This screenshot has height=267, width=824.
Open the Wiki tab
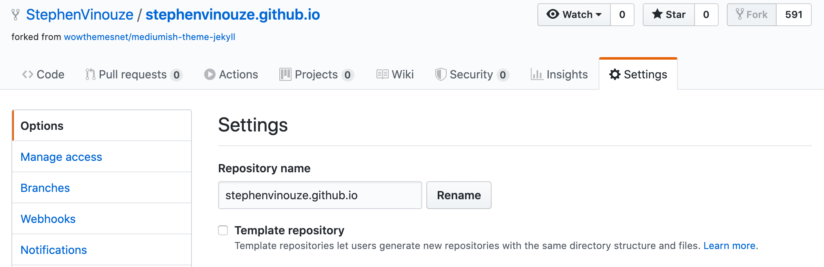click(x=394, y=74)
